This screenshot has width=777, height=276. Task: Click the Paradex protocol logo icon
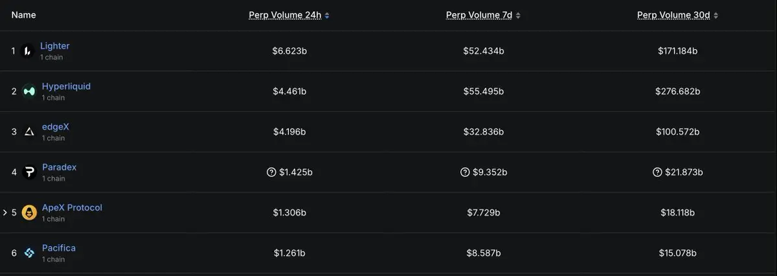[x=29, y=172]
